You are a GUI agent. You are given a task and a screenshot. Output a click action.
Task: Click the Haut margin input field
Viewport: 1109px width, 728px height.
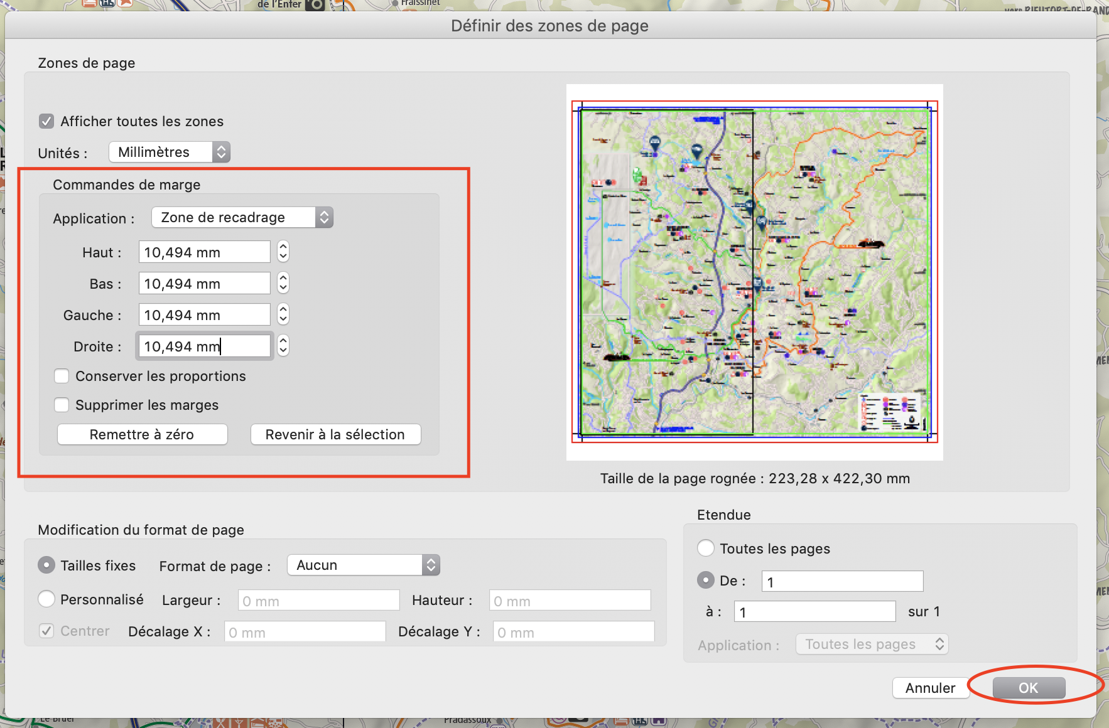point(203,252)
